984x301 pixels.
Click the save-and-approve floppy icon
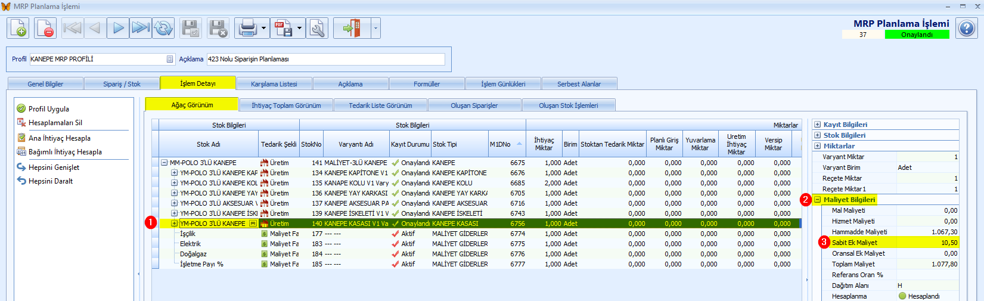point(191,28)
